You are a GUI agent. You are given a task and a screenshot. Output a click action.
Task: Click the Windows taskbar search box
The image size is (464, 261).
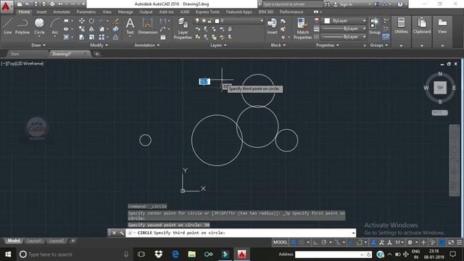point(74,254)
